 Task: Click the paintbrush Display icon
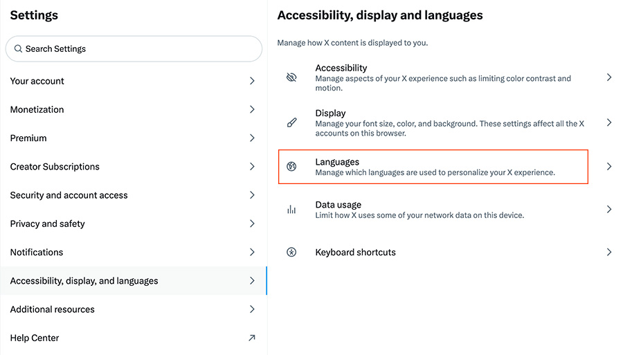click(x=291, y=122)
